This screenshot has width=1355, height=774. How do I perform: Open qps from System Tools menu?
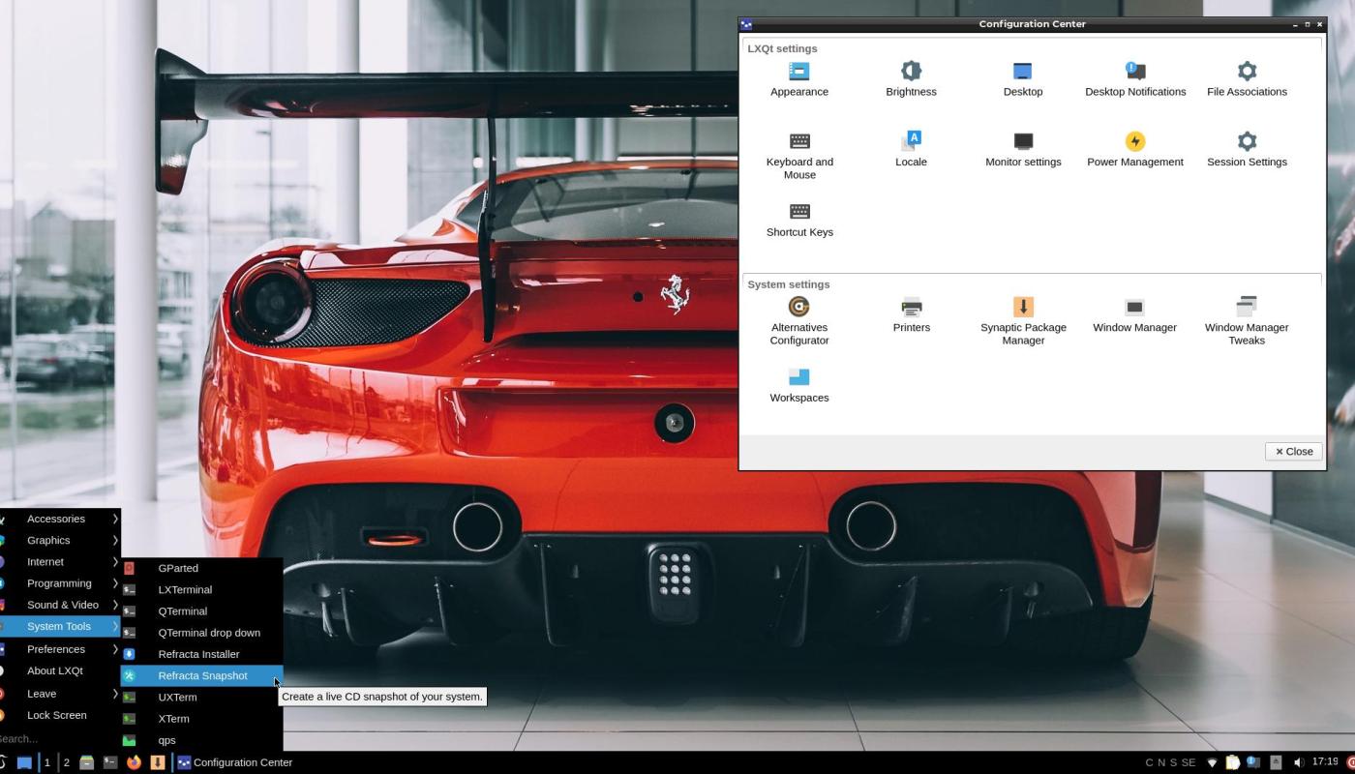[x=201, y=740]
